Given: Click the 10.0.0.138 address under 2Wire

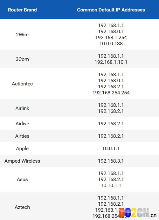Looking at the screenshot, I should pos(111,44).
